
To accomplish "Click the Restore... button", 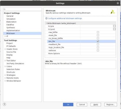I will click(111, 105).
